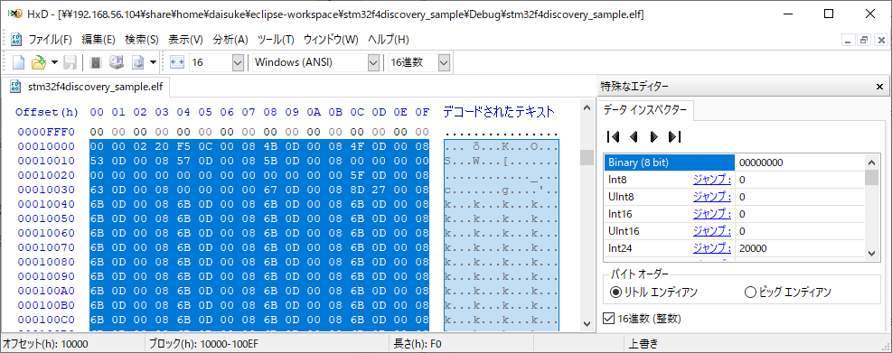Open the 分析(A) menu
This screenshot has width=892, height=353.
click(230, 40)
